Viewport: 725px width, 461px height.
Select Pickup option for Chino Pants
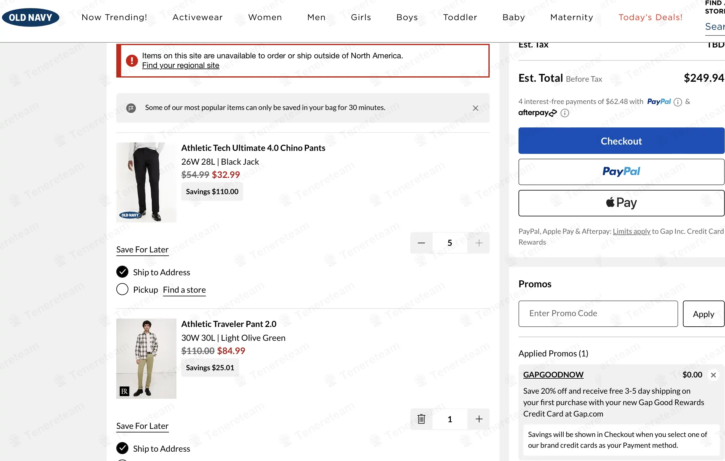click(x=122, y=289)
